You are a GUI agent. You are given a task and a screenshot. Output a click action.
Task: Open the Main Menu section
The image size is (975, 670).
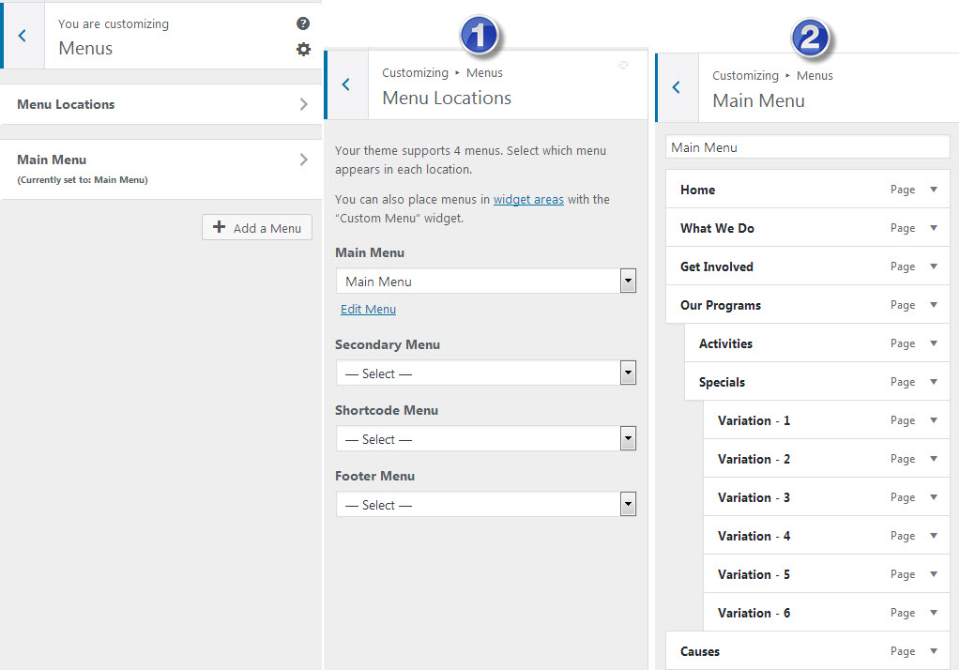[x=161, y=168]
